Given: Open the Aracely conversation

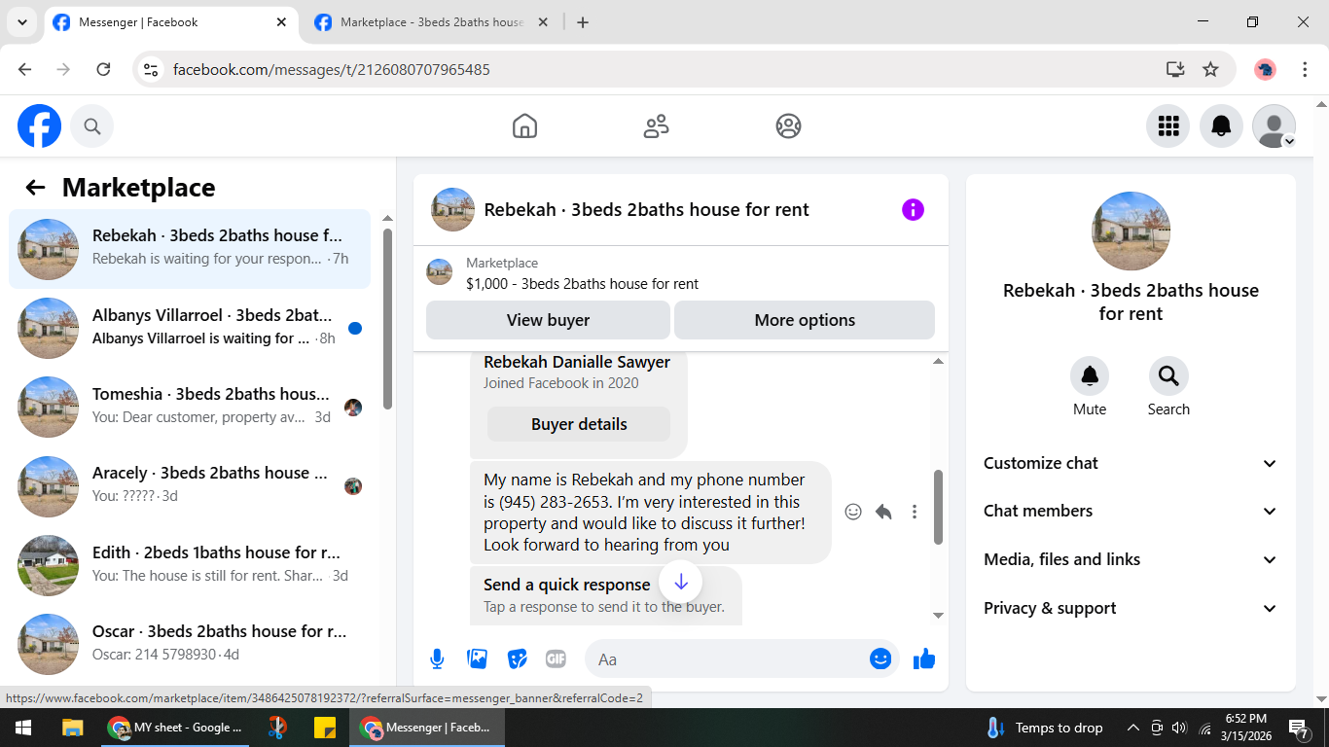Looking at the screenshot, I should coord(190,485).
